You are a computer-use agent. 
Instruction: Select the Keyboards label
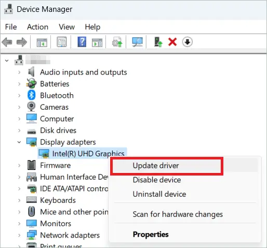tap(58, 200)
